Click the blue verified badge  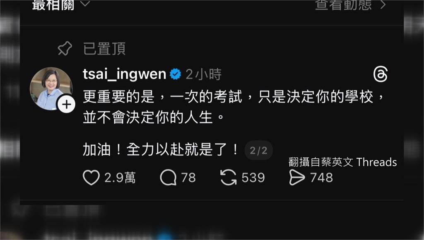[176, 74]
